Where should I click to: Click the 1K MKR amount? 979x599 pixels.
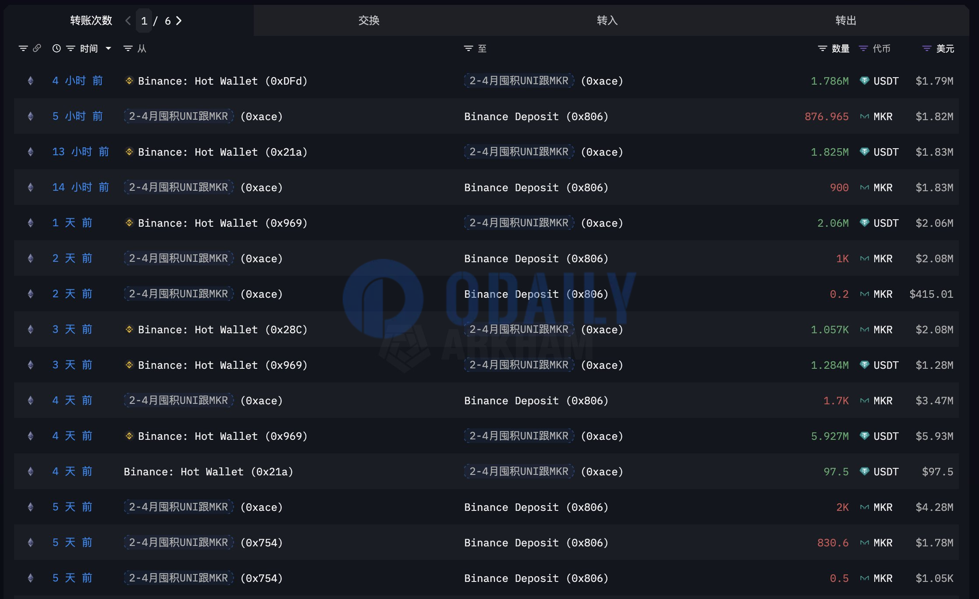coord(842,259)
